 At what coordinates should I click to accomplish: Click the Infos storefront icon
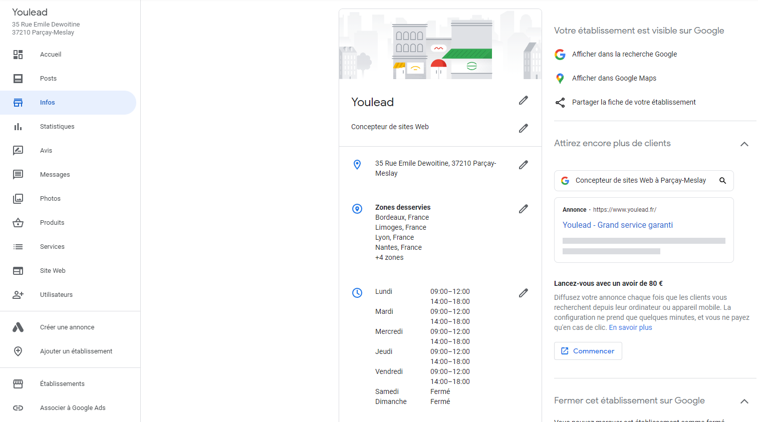click(18, 103)
